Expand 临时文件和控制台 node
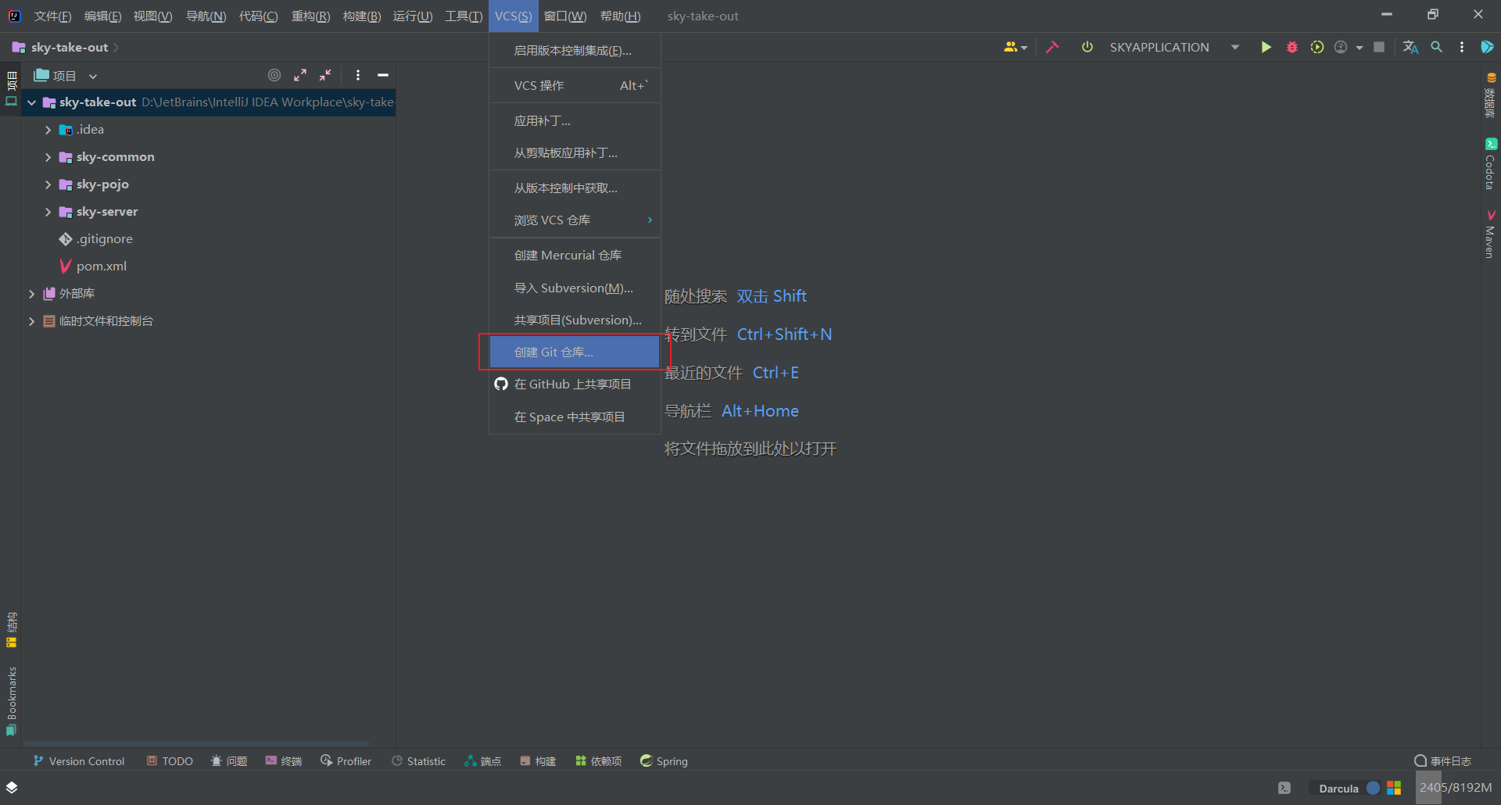This screenshot has height=805, width=1501. (31, 321)
